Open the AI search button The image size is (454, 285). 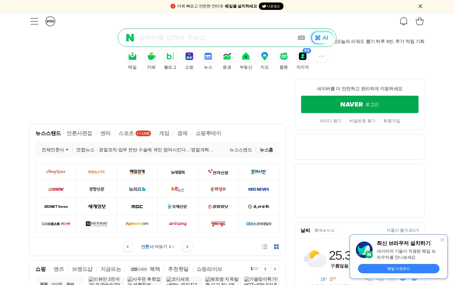(322, 38)
